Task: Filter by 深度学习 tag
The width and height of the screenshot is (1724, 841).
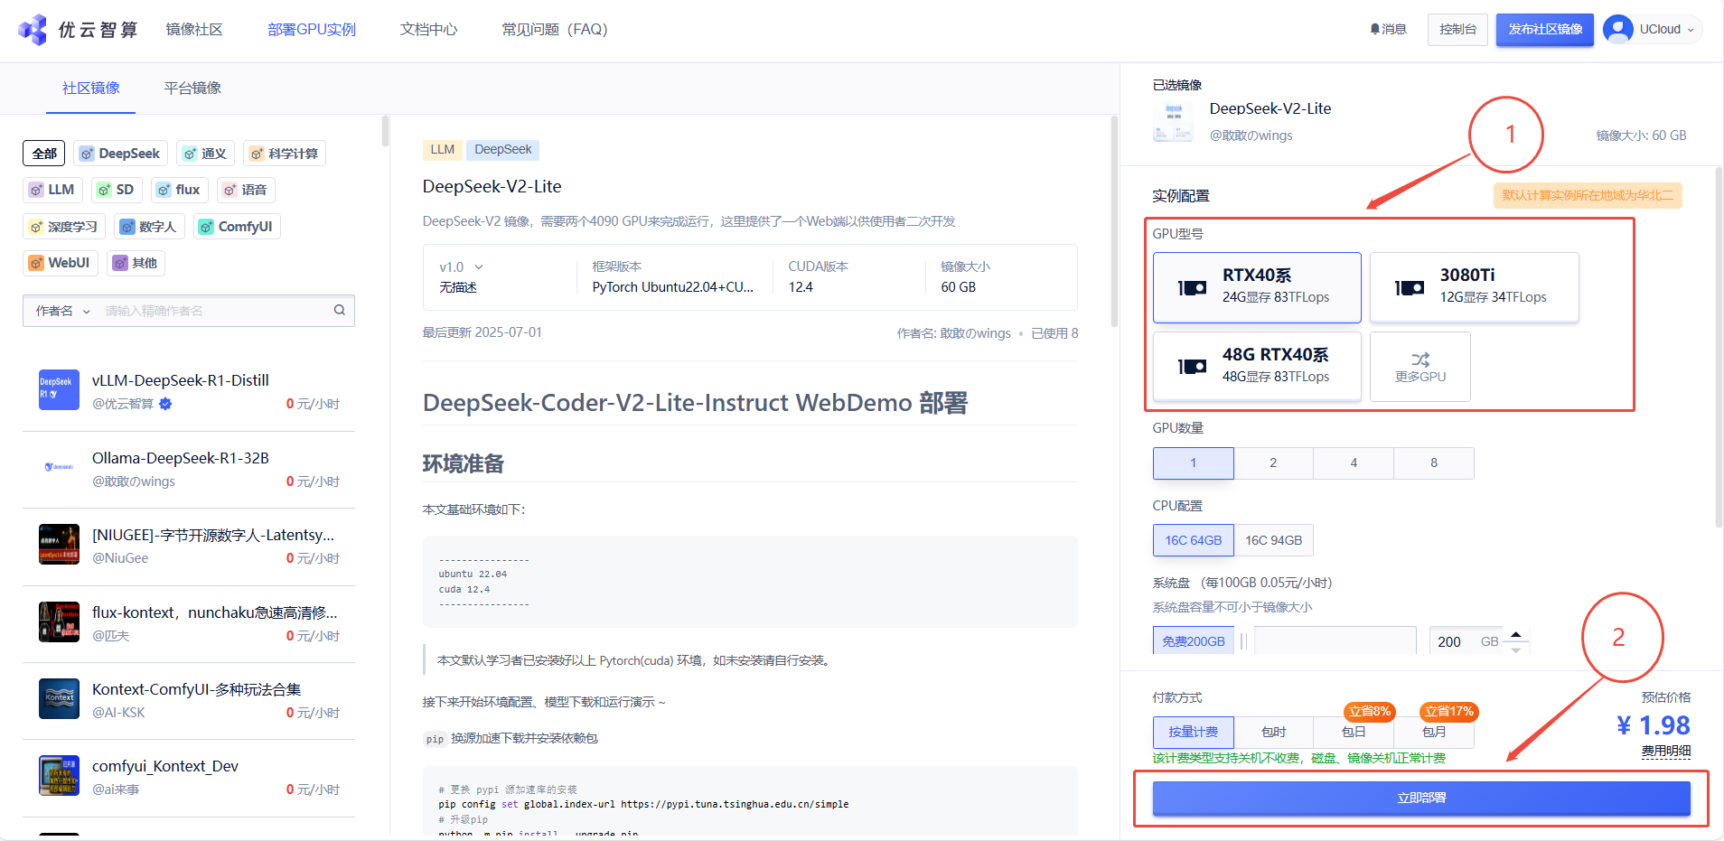Action: coord(64,226)
